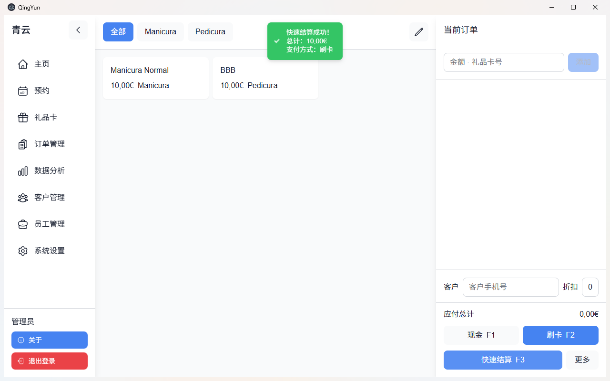Viewport: 610px width, 381px height.
Task: Focus the 金额 · 礼品卡号 input field
Action: coord(504,62)
